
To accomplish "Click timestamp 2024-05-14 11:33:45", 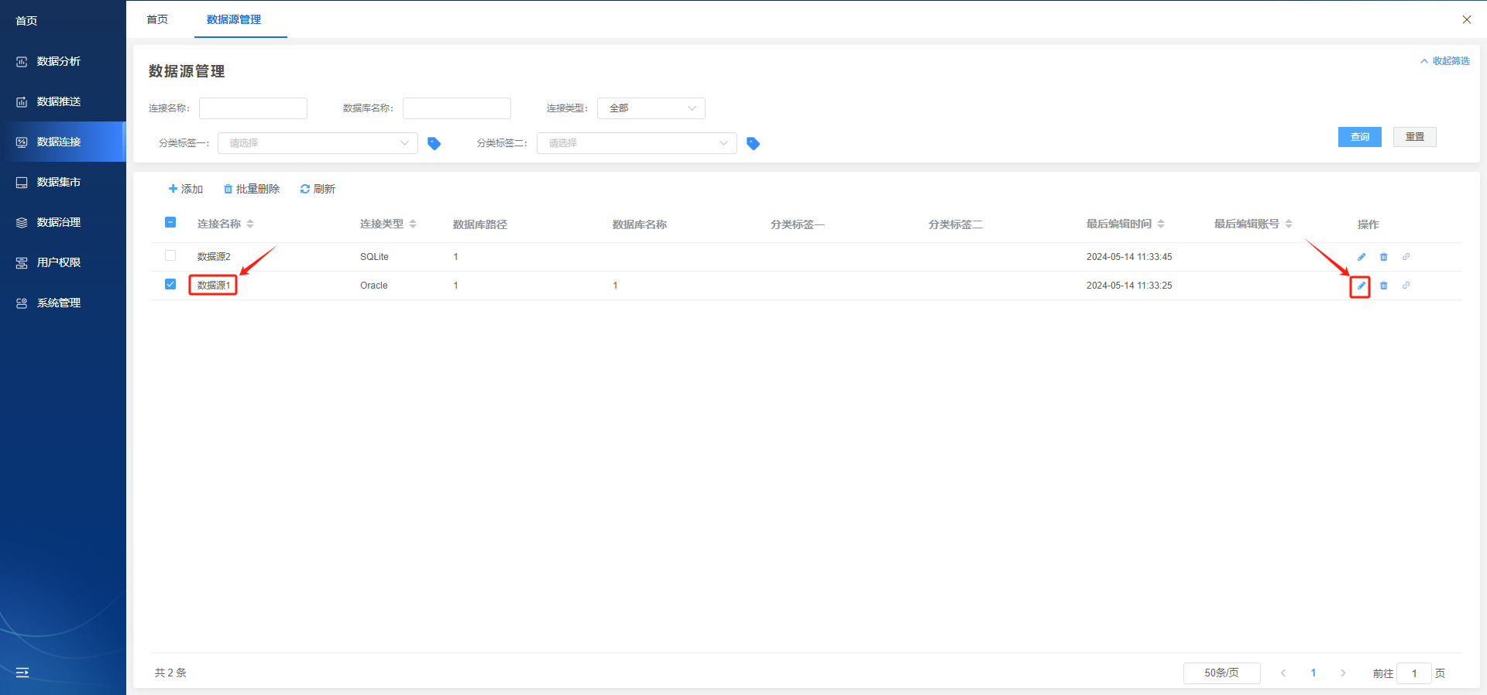I will [x=1129, y=257].
